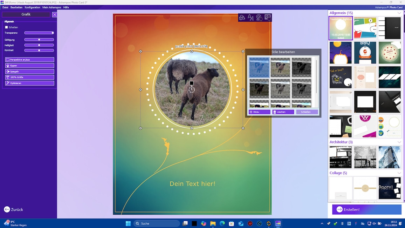Open the Konfiguration menu

click(x=32, y=7)
